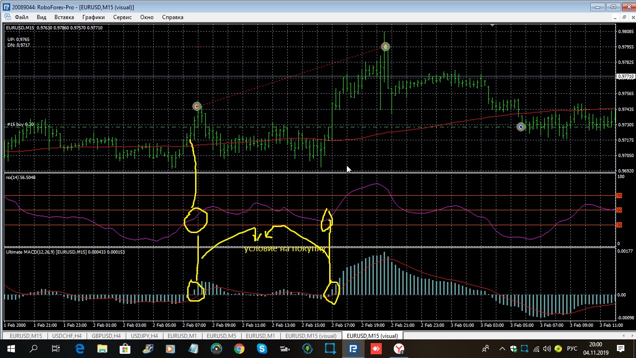Open the Microsoft Edge taskbar icon
The height and width of the screenshot is (358, 636).
coord(79,348)
